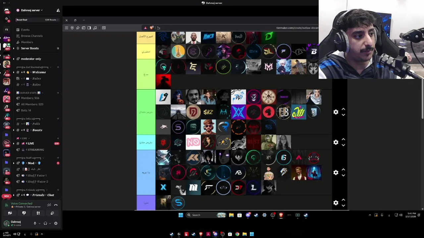Viewport: 424px width, 238px height.
Task: Open File Explorer from the inner taskbar
Action: [231, 215]
